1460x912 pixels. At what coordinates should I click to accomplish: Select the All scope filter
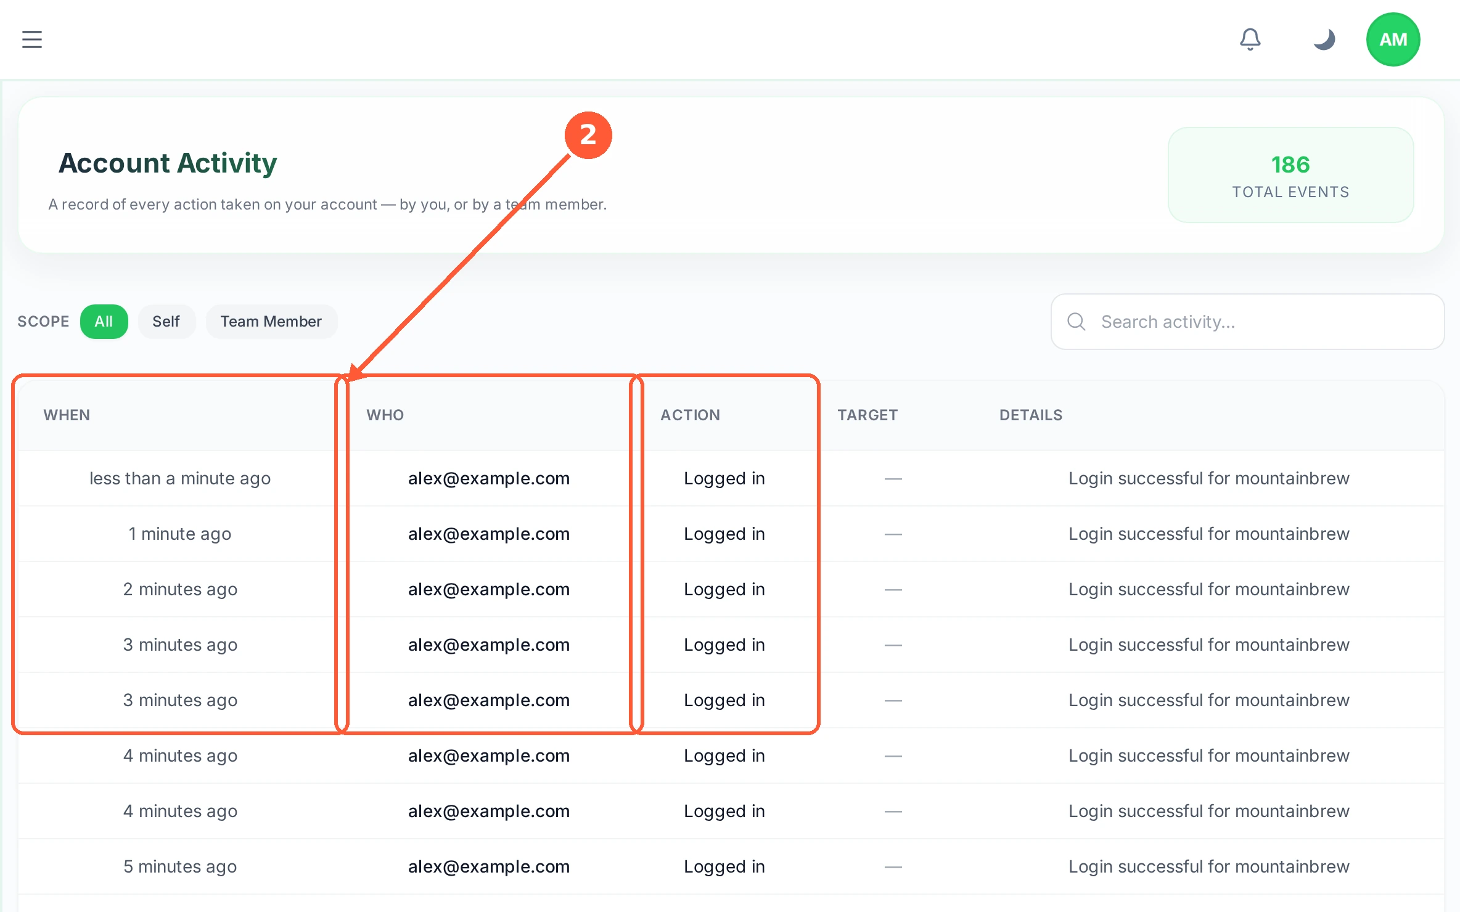[104, 322]
